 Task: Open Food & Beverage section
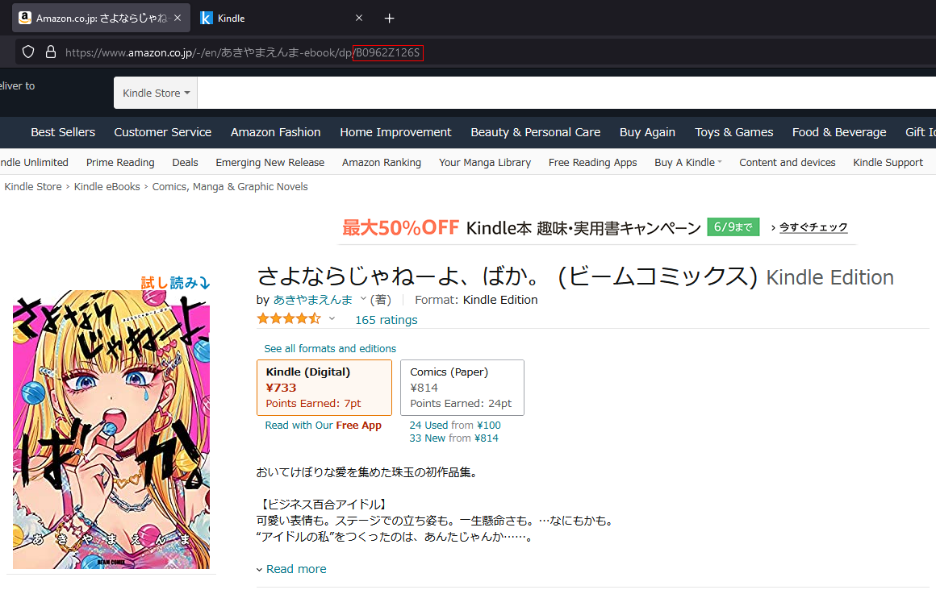[838, 132]
